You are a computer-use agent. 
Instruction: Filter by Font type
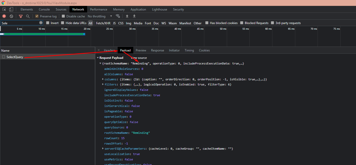click(x=148, y=23)
